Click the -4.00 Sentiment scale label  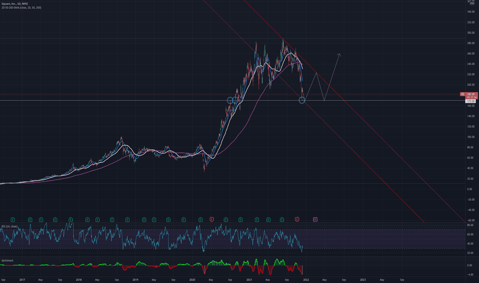pos(470,274)
